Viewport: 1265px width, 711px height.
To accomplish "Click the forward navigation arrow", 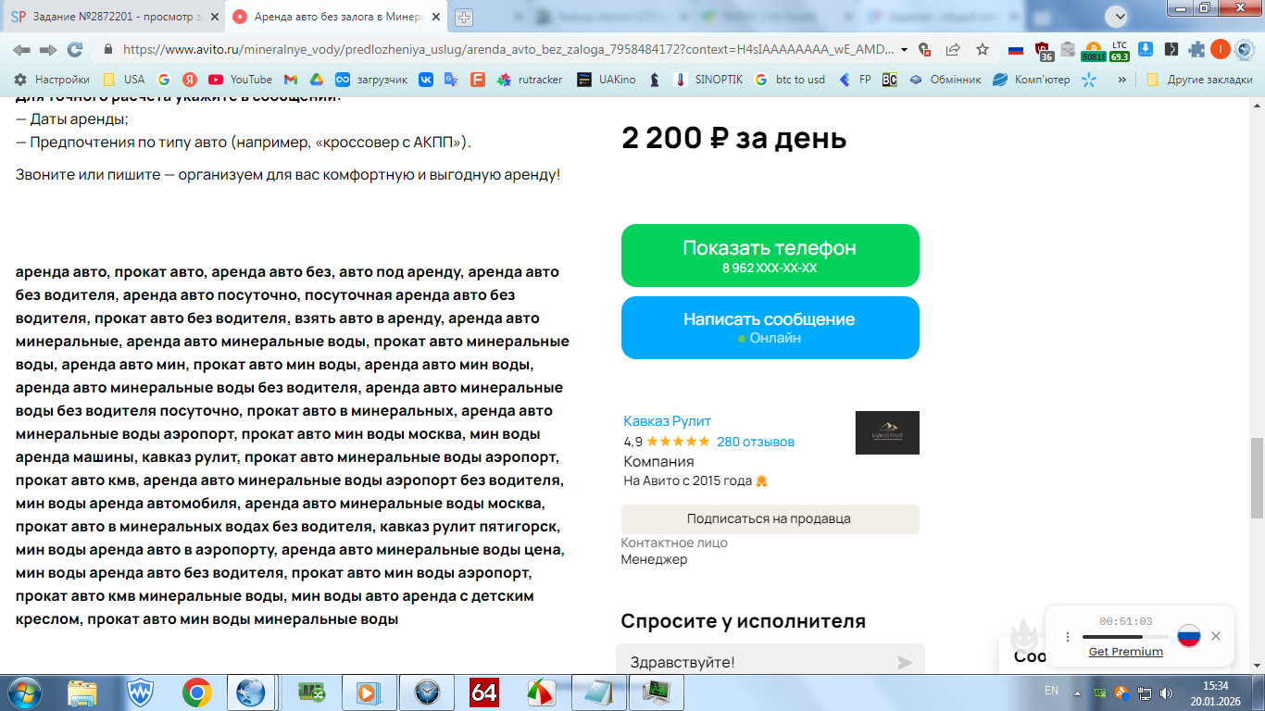I will pos(48,49).
